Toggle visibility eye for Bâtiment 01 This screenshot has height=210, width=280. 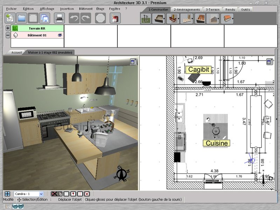pyautogui.click(x=60, y=35)
